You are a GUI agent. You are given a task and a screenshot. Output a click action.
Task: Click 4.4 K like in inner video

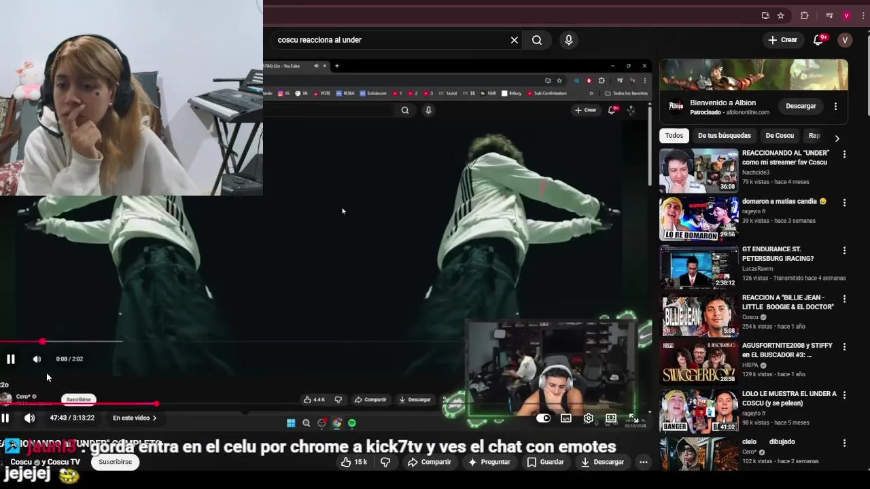click(x=314, y=399)
